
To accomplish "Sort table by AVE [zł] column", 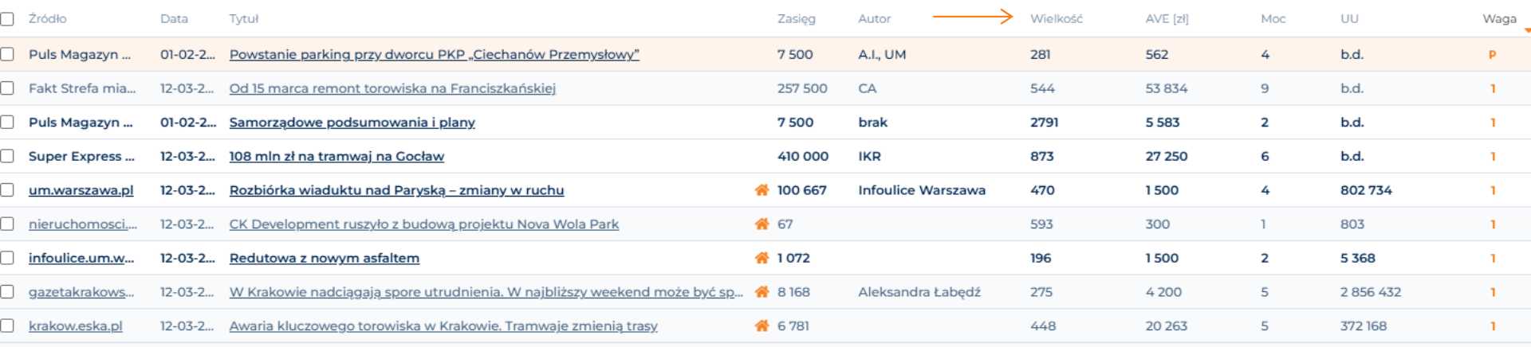I will [1167, 19].
